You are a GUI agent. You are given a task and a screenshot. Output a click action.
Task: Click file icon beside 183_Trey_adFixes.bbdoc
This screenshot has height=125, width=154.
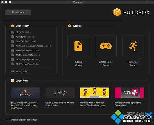[13, 64]
